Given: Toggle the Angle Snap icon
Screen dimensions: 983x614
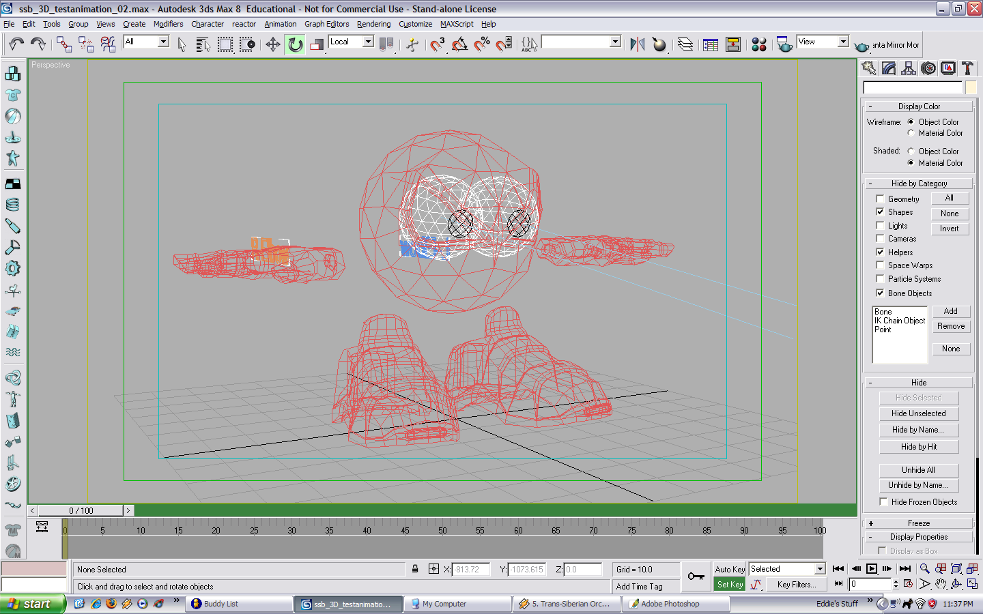Looking at the screenshot, I should coord(459,45).
